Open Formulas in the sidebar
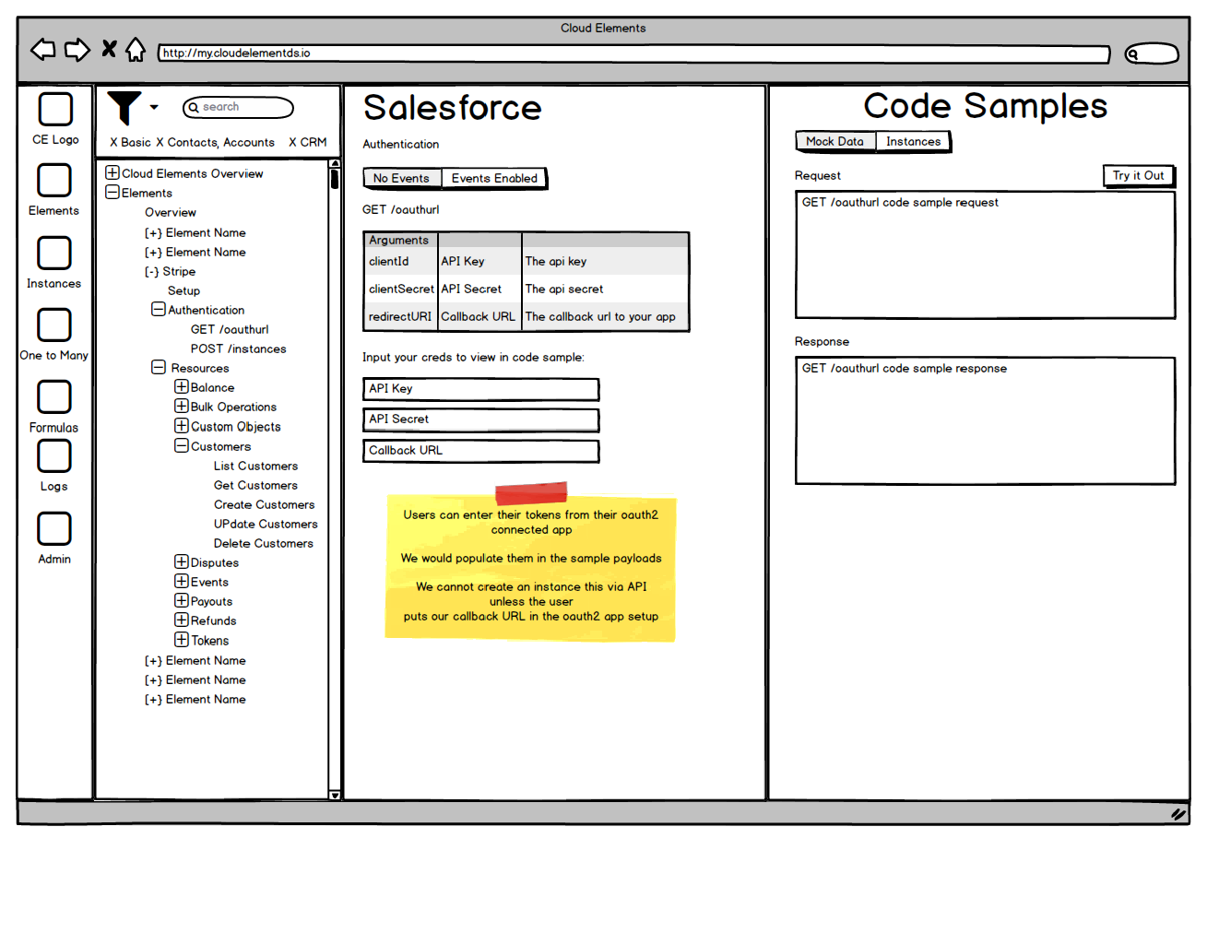Image resolution: width=1207 pixels, height=933 pixels. pyautogui.click(x=54, y=397)
